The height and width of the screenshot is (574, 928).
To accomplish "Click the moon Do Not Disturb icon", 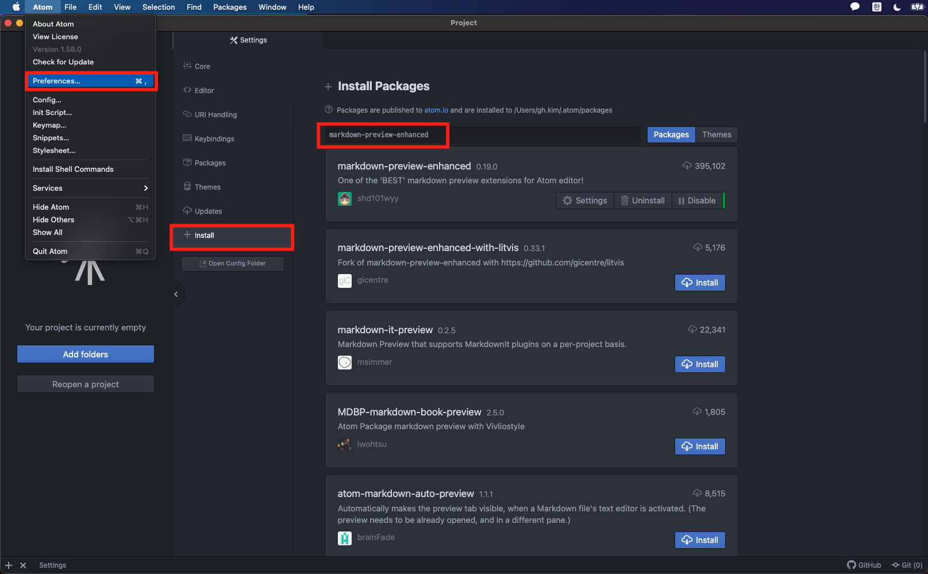I will (897, 7).
